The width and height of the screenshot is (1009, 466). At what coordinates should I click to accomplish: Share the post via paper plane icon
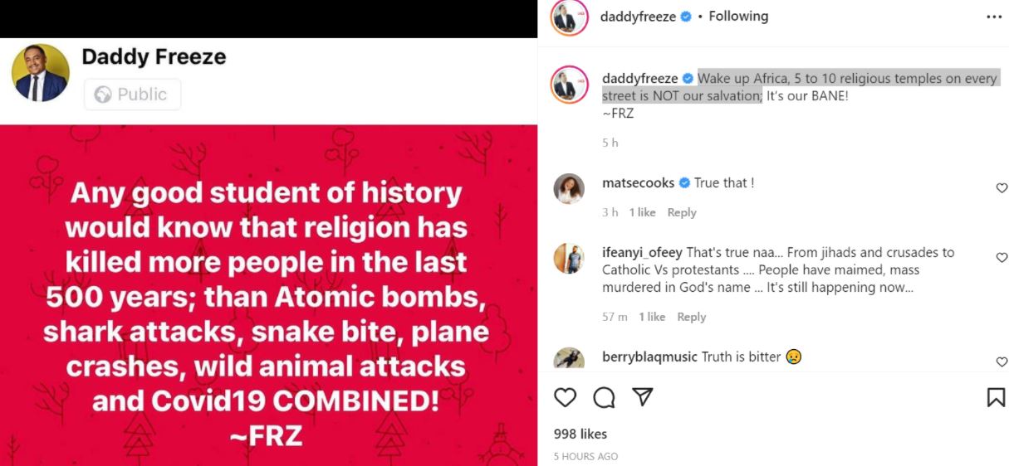pos(642,398)
